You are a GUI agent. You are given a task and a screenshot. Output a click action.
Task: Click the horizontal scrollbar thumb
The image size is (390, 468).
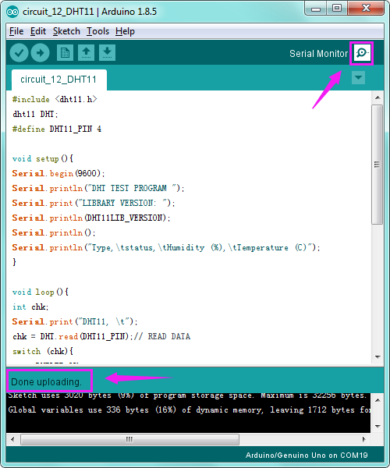click(x=129, y=439)
